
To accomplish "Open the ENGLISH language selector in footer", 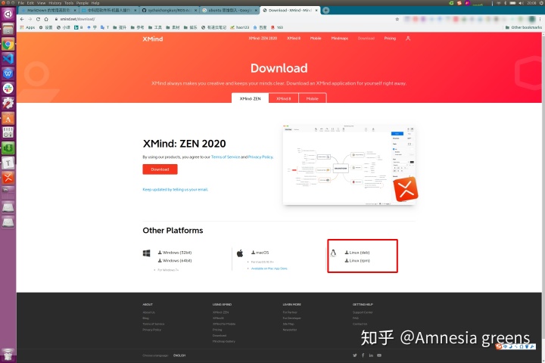I will (179, 355).
